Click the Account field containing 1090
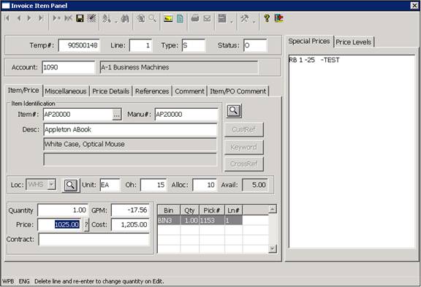The height and width of the screenshot is (287, 421). coord(69,67)
